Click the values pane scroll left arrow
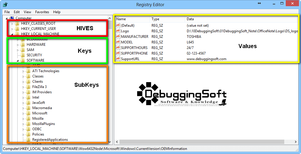The height and width of the screenshot is (154, 301). pyautogui.click(x=117, y=142)
